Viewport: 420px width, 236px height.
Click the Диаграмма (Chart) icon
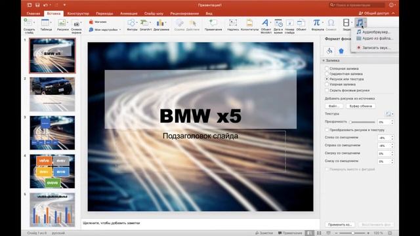pos(160,23)
